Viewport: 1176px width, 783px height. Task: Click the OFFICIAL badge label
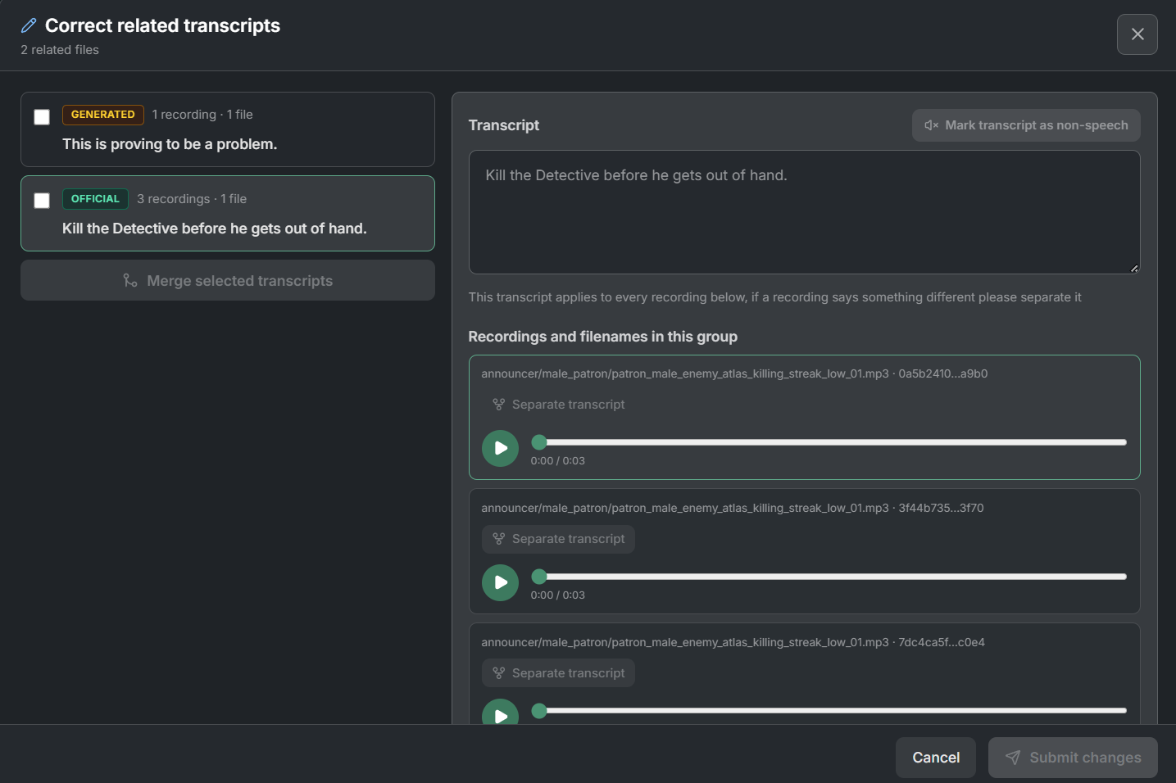pyautogui.click(x=95, y=199)
